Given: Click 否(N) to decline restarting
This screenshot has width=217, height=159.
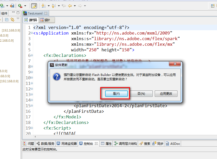Looking at the screenshot, I should click(141, 93).
